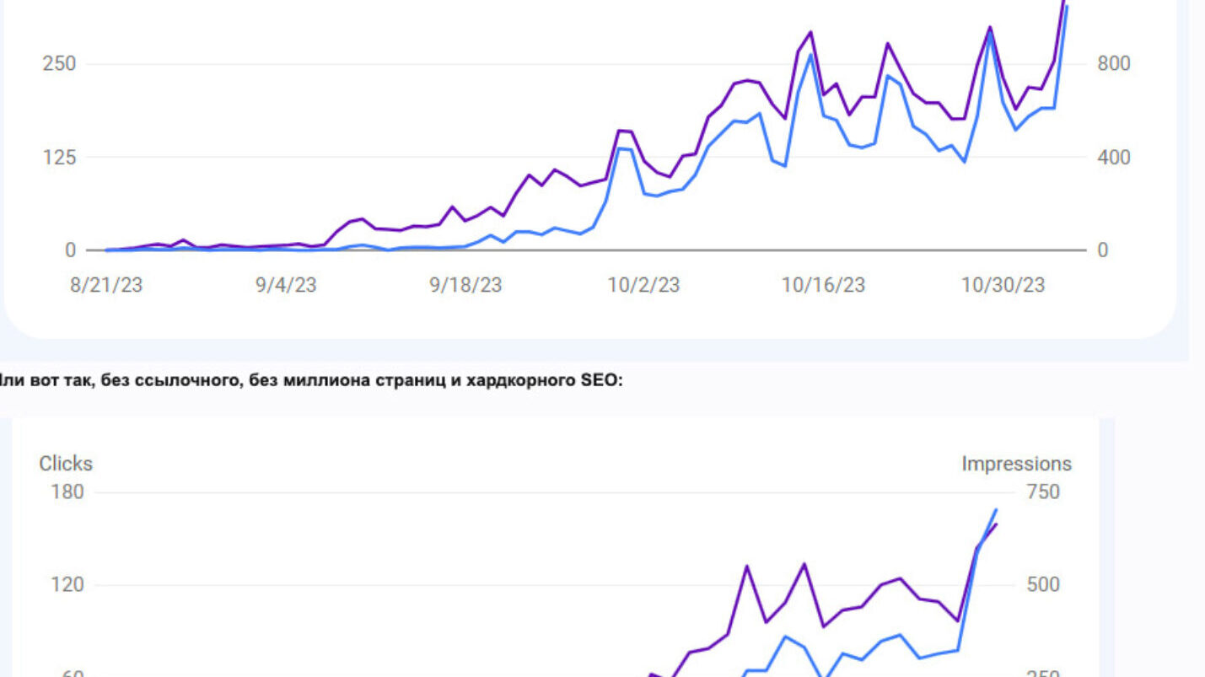
Task: Select the 10/16/23 date label
Action: 823,285
